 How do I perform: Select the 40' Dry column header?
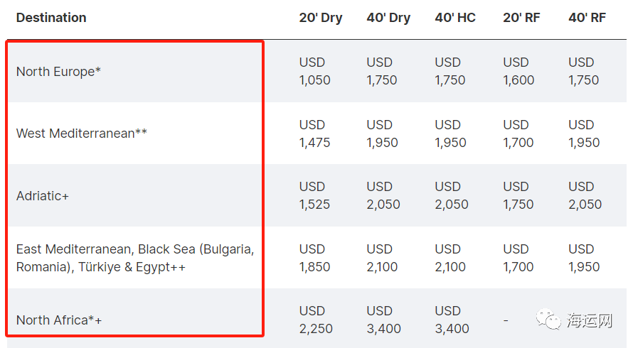click(388, 18)
